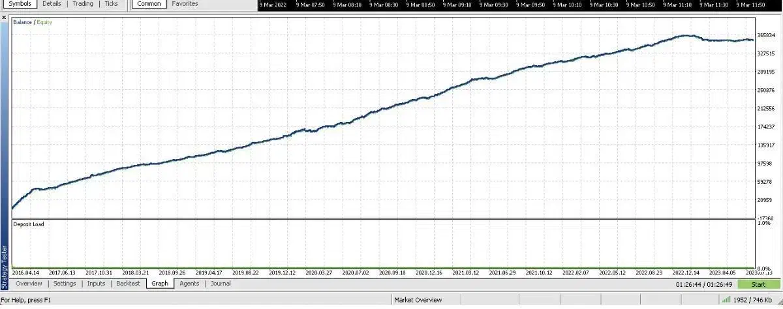Click the 9 Mar 11:50 timeline label
Image resolution: width=783 pixels, height=309 pixels.
tap(750, 5)
